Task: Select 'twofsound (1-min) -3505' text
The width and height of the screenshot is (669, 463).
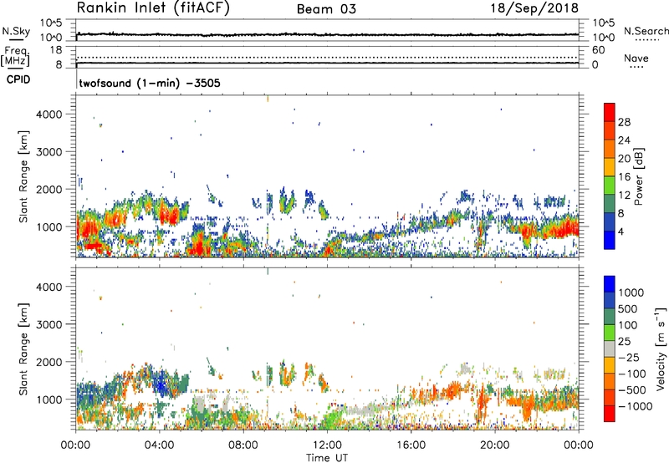Action: [x=150, y=83]
